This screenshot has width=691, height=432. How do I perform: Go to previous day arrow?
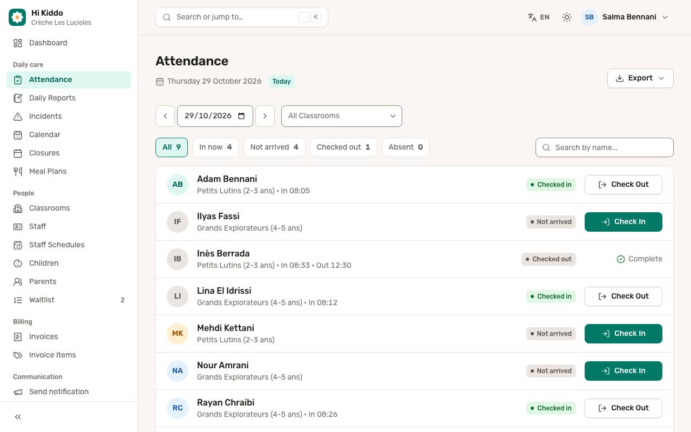pyautogui.click(x=165, y=116)
